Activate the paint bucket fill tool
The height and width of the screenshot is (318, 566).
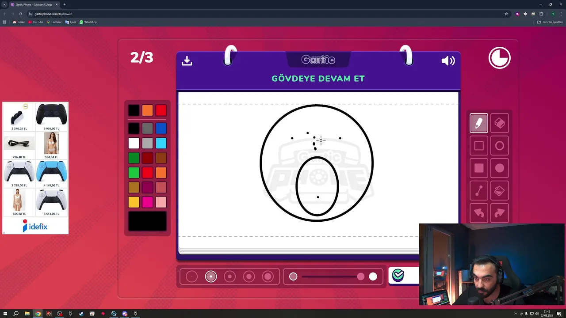(500, 191)
